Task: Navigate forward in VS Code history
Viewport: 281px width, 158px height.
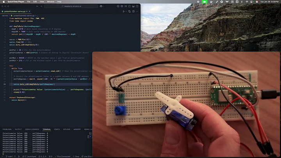Action: (x=41, y=6)
